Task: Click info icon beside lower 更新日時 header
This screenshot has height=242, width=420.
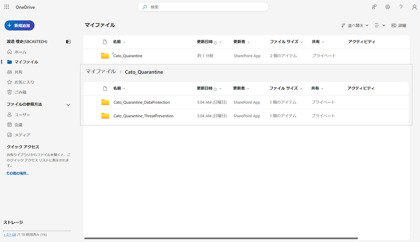Action: pos(215,89)
